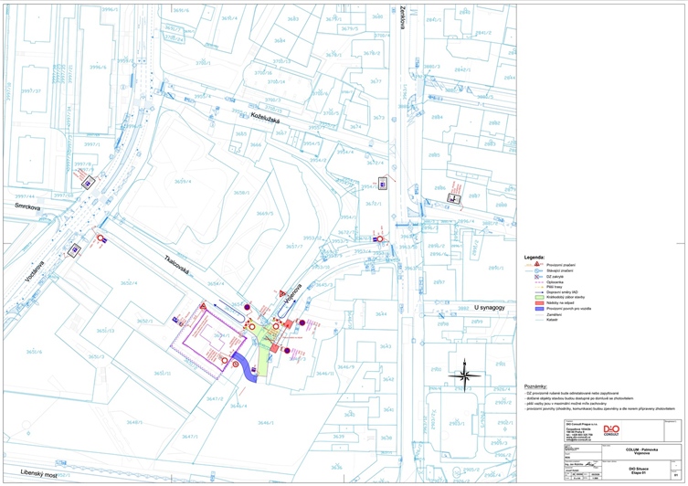This screenshot has height=486, width=688.
Task: Click parcel number 2891/1
Action: (x=496, y=268)
